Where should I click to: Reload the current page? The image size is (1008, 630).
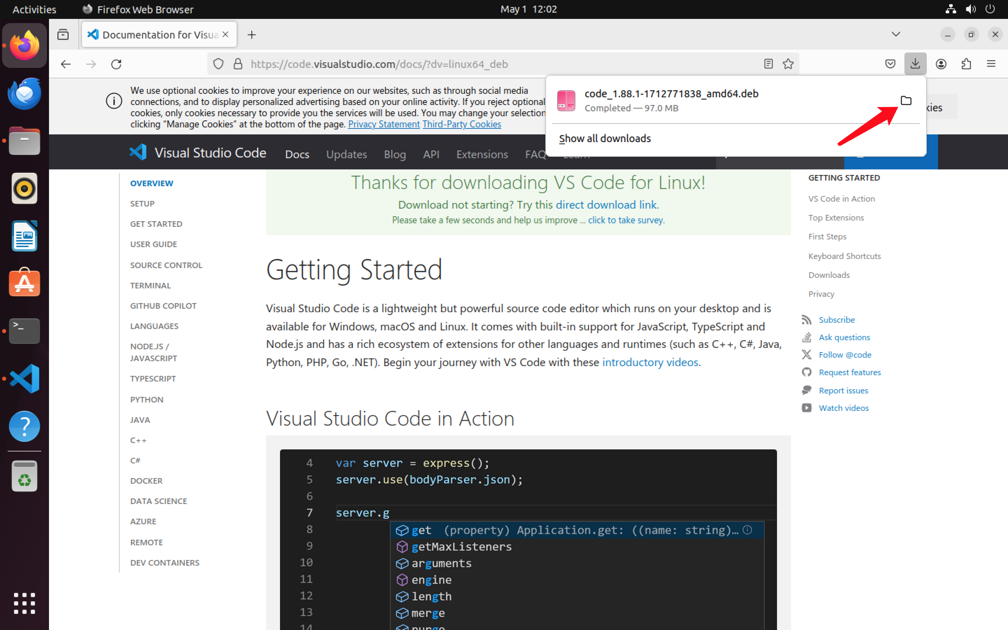116,64
